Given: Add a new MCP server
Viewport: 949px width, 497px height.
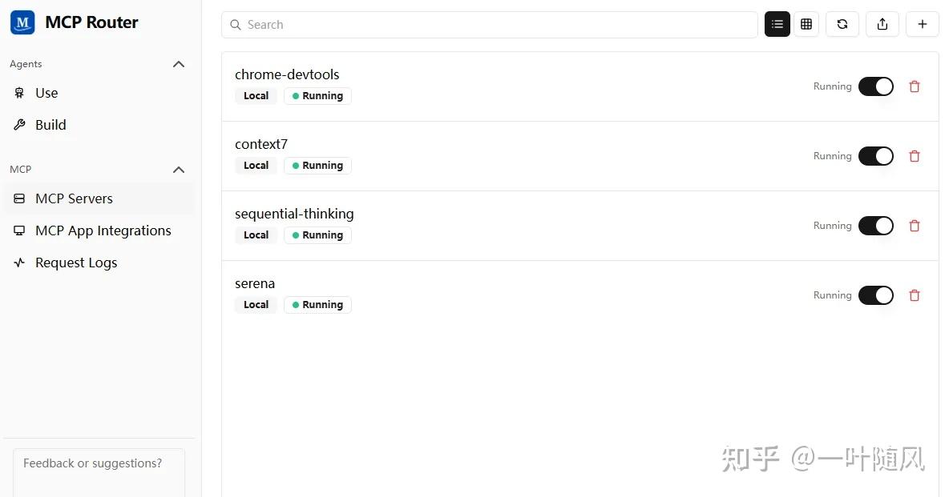Looking at the screenshot, I should point(923,25).
